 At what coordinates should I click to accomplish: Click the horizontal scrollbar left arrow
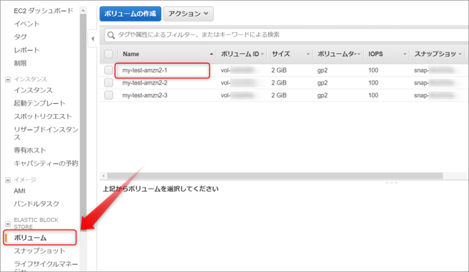point(104,176)
